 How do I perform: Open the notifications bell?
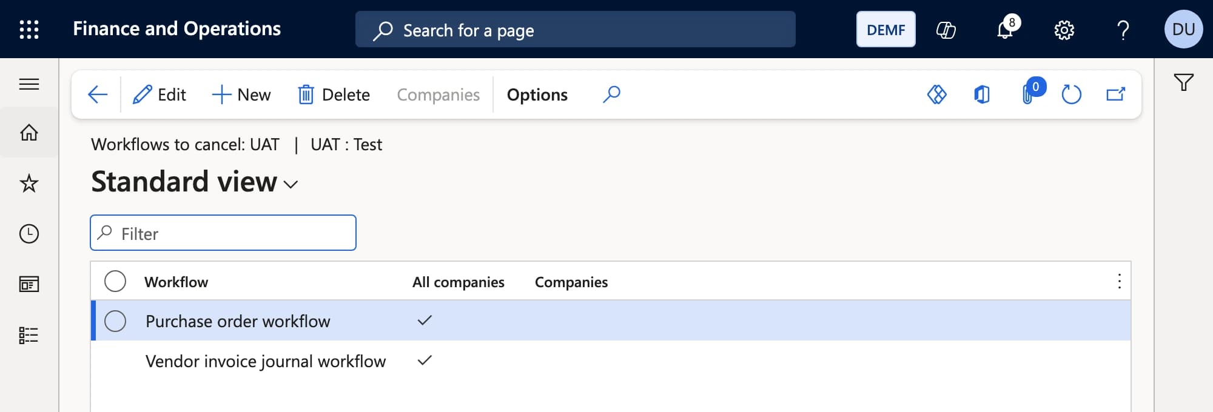1006,29
